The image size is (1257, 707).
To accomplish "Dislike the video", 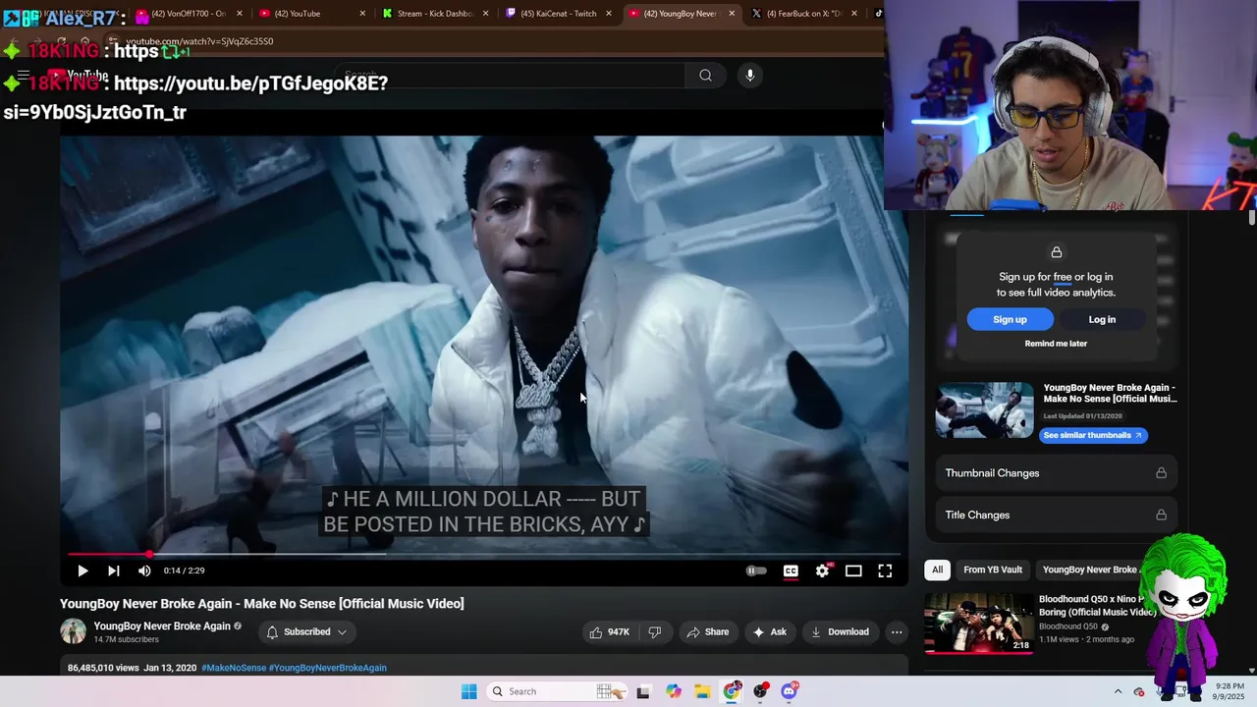I will 655,632.
